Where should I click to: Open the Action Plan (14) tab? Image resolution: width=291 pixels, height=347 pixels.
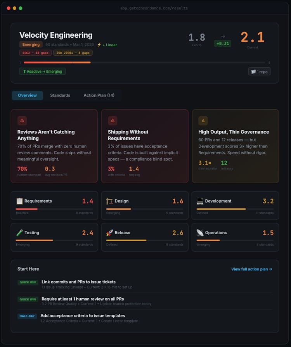(99, 95)
